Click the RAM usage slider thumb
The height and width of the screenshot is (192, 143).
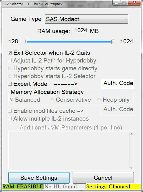113,41
